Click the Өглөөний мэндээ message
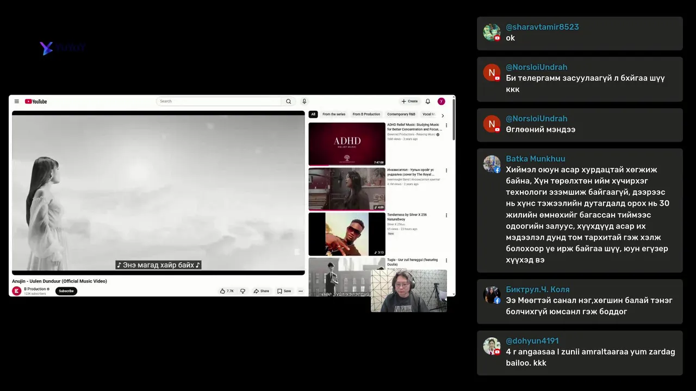696x391 pixels. [x=540, y=130]
